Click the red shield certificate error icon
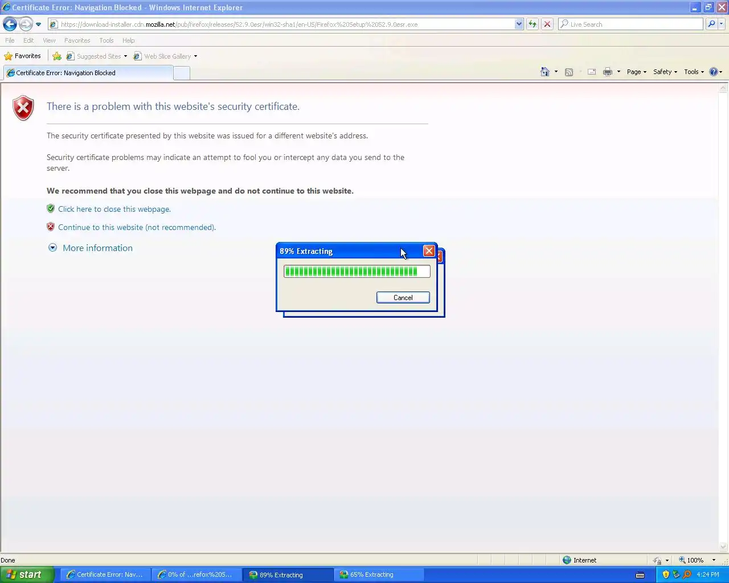 click(23, 108)
